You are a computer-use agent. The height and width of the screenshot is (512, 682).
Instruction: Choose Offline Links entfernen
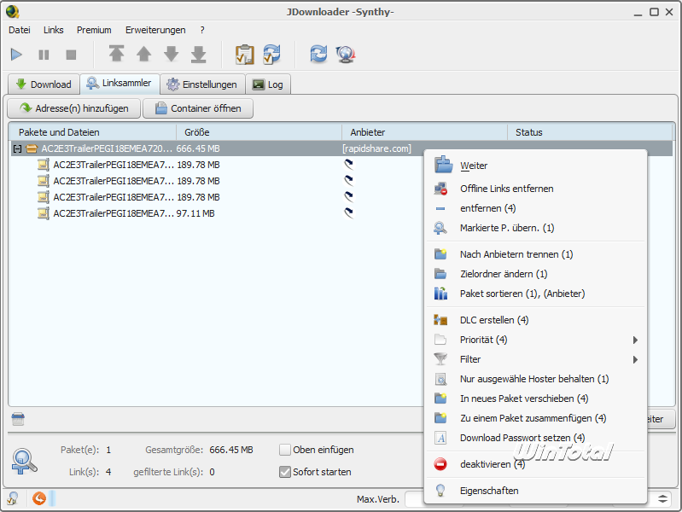[x=535, y=189]
